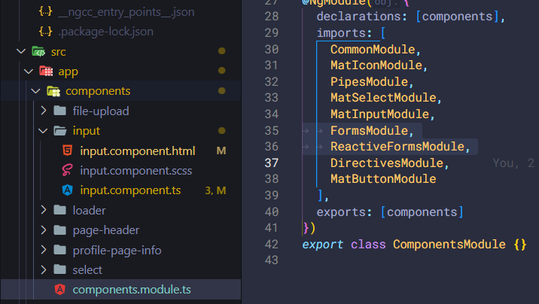Select the profile-page-info folder name
539x304 pixels.
[x=117, y=251]
